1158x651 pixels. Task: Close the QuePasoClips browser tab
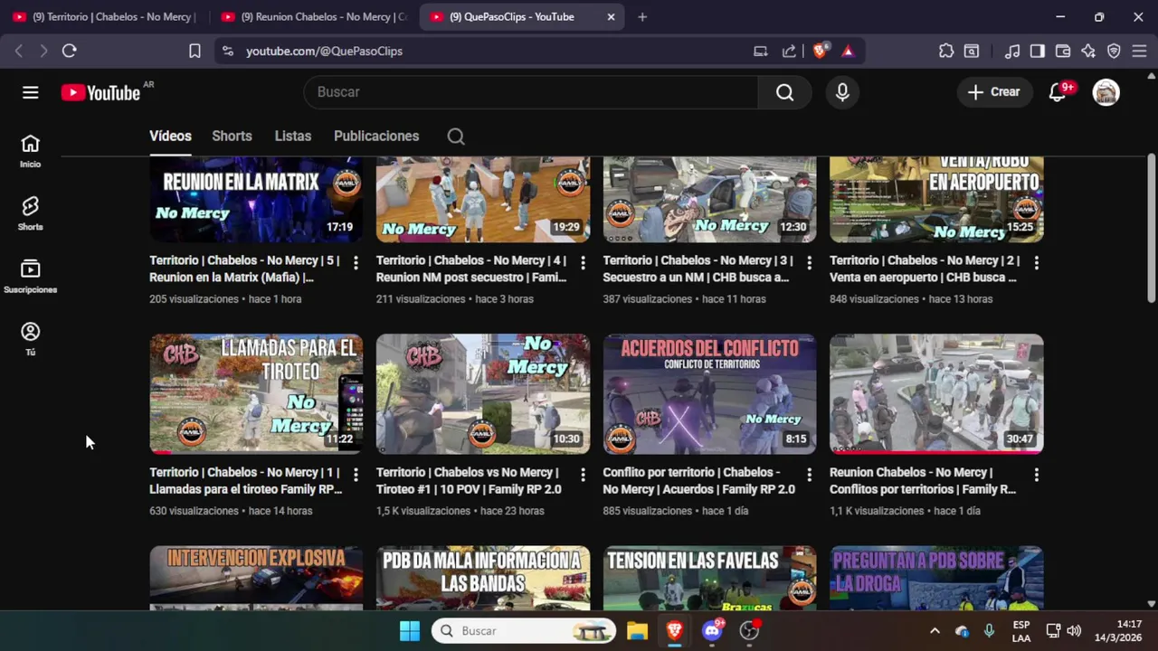click(x=611, y=17)
